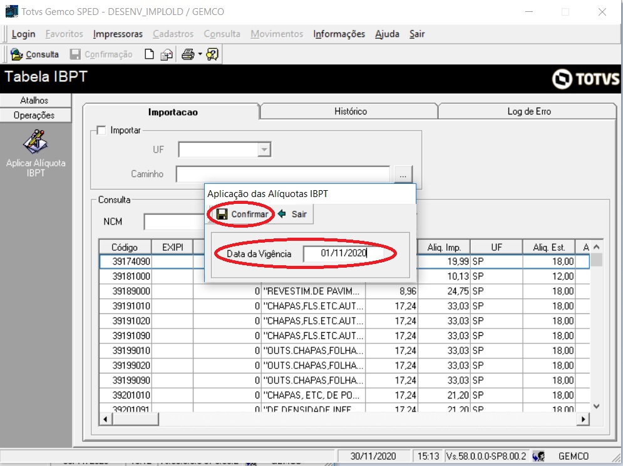Toggle the Importar checkbox

[101, 130]
